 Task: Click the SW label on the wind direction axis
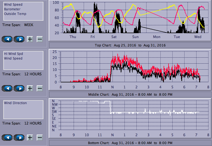coord(54,112)
